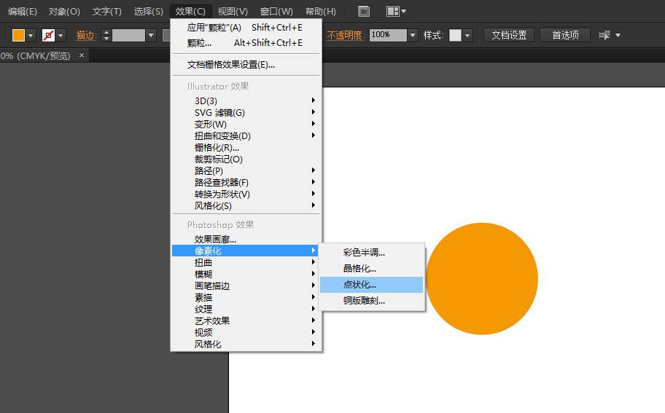Viewport: 665px width, 413px height.
Task: Open the 选择(S) menu
Action: pos(149,12)
